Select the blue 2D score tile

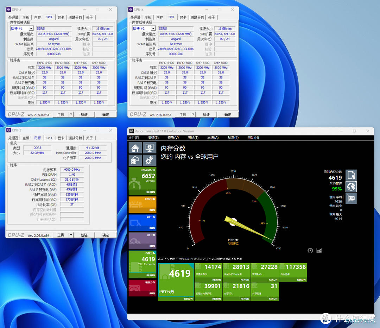(142, 222)
